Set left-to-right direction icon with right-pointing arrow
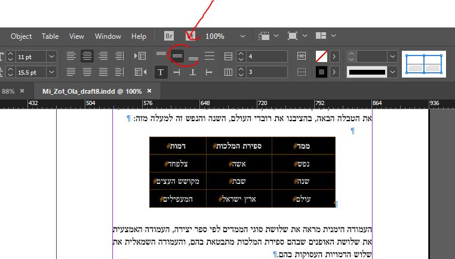455x259 pixels. point(140,55)
